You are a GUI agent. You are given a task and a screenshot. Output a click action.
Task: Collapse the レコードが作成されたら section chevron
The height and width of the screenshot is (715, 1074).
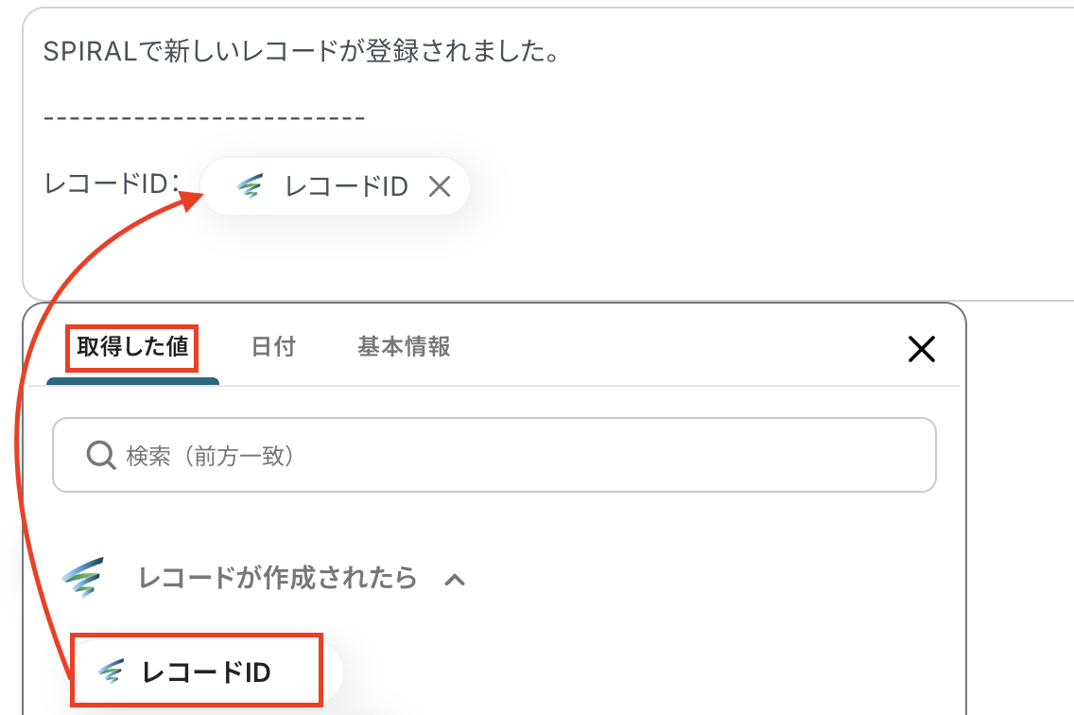pos(455,579)
